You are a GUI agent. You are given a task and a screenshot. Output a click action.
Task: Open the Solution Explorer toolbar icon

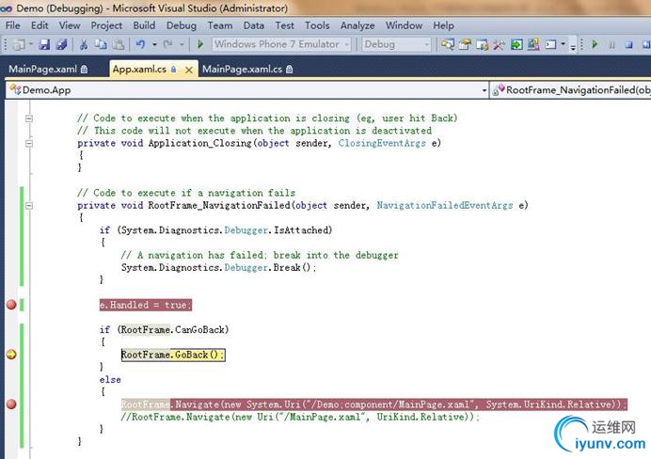pos(448,44)
